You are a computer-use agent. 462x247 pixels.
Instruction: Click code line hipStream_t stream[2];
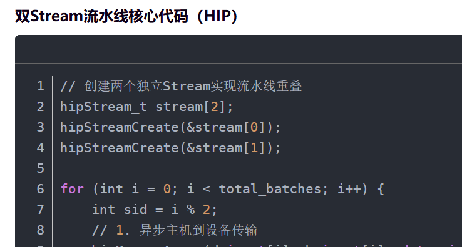click(x=146, y=107)
